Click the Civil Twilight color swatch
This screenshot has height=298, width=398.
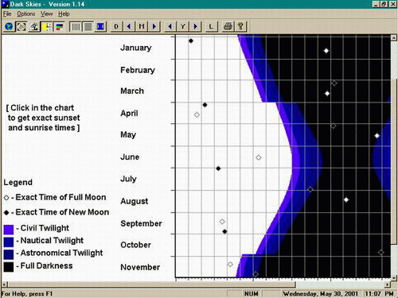pos(9,230)
